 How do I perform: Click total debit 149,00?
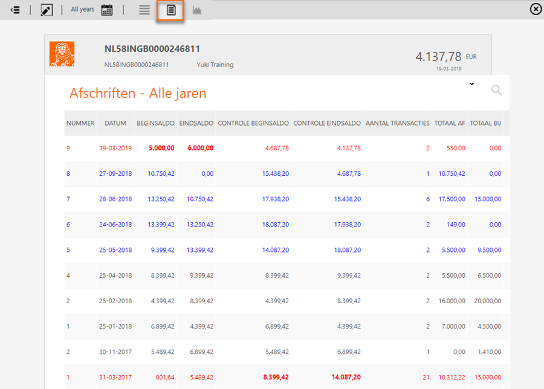point(456,225)
